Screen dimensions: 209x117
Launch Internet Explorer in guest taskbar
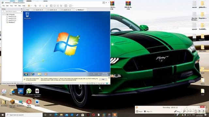(33, 74)
